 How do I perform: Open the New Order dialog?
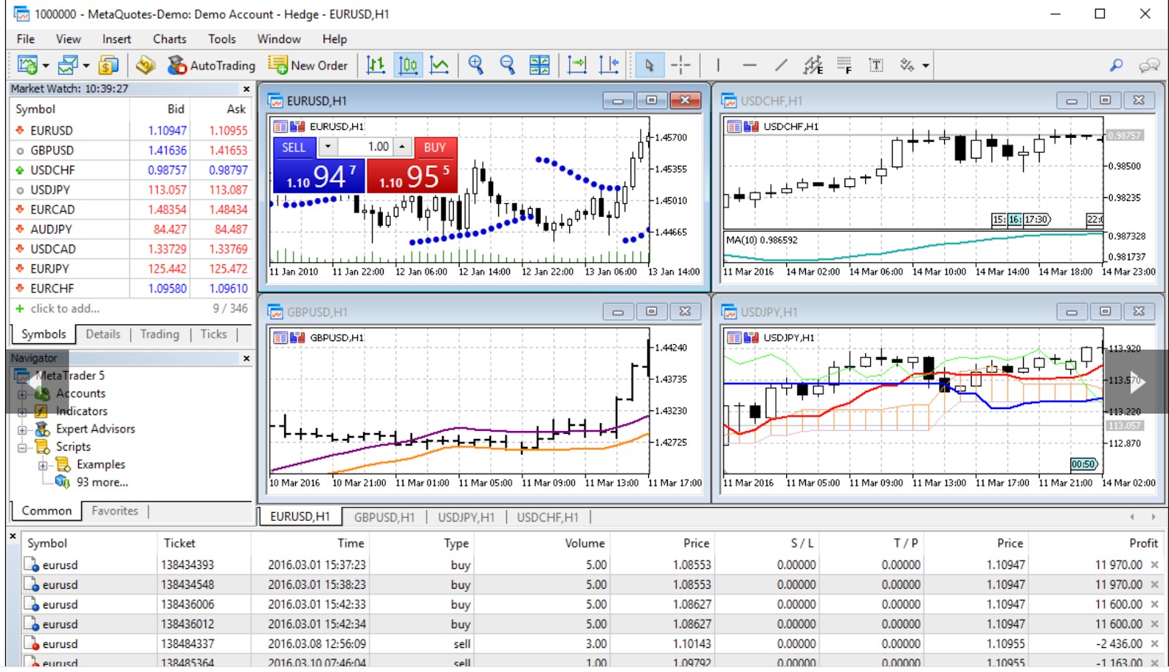pos(308,65)
